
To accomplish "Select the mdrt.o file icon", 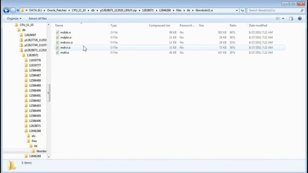I will [57, 53].
